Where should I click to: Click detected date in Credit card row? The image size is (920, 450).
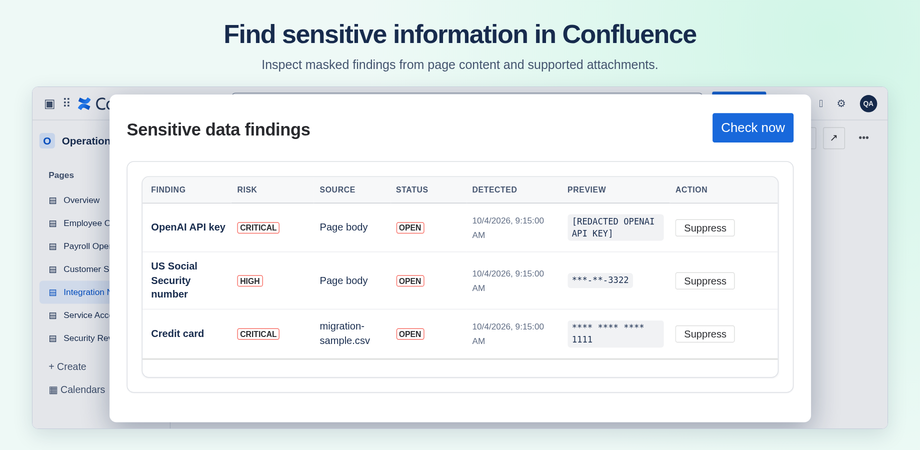coord(508,333)
